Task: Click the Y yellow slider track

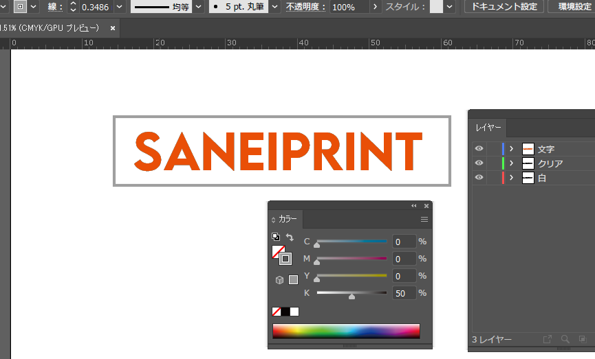Action: tap(351, 275)
